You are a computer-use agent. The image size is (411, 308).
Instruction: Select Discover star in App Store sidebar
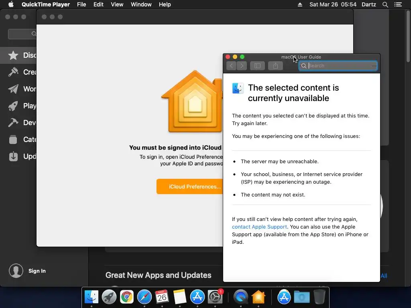pyautogui.click(x=13, y=55)
